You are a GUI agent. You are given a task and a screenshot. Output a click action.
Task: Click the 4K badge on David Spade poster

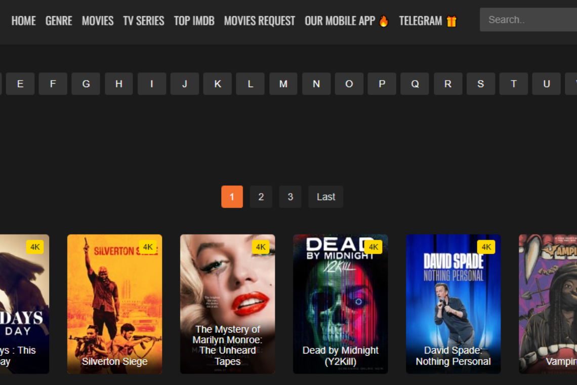486,247
